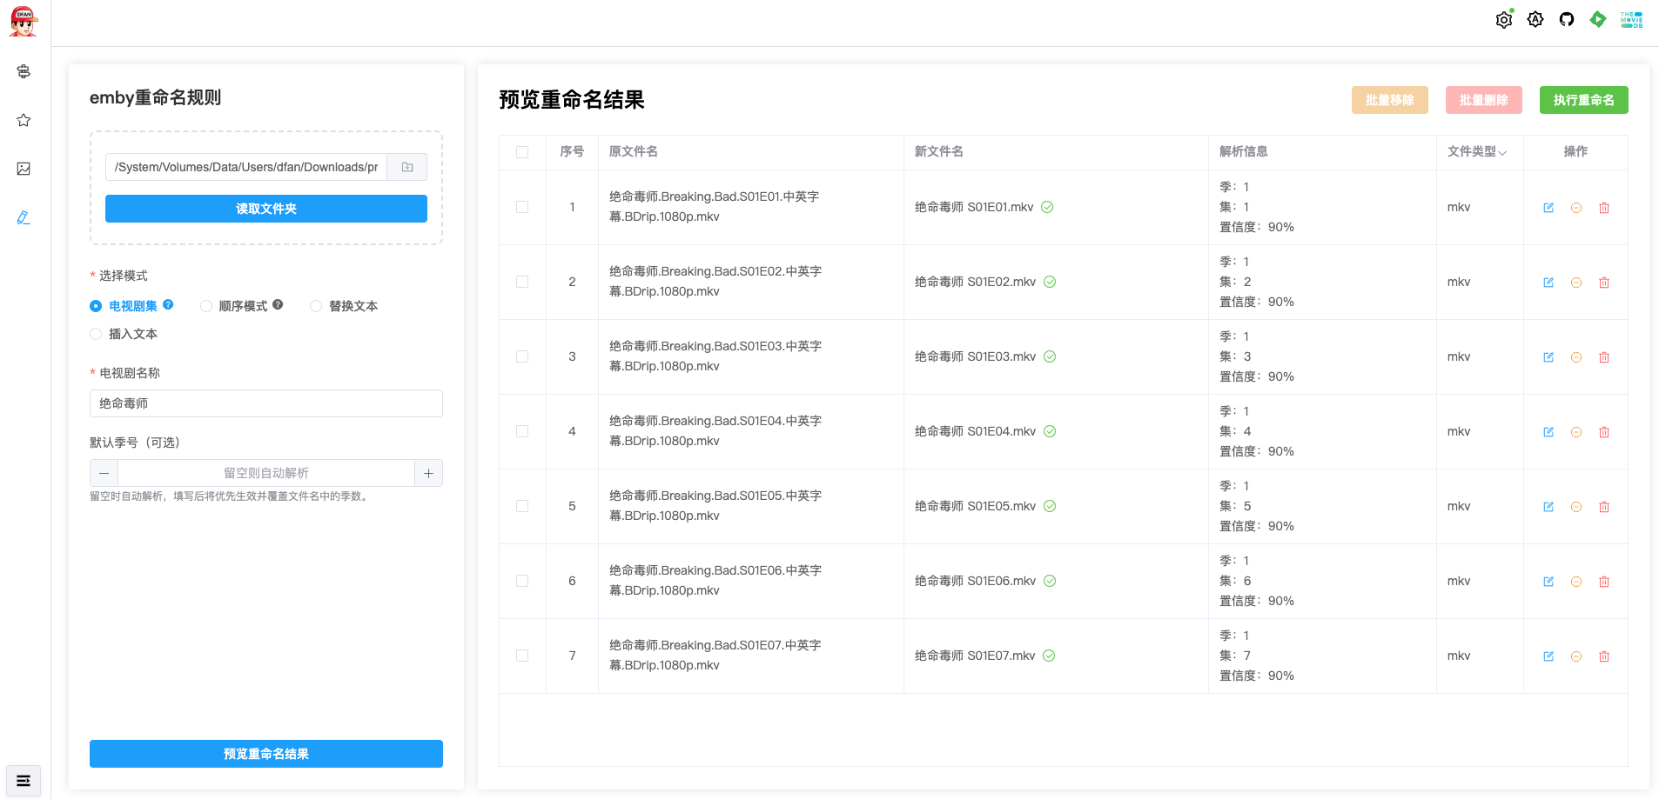Click the 执行重命名 button
Screen dimensions: 1659x799
point(1583,100)
